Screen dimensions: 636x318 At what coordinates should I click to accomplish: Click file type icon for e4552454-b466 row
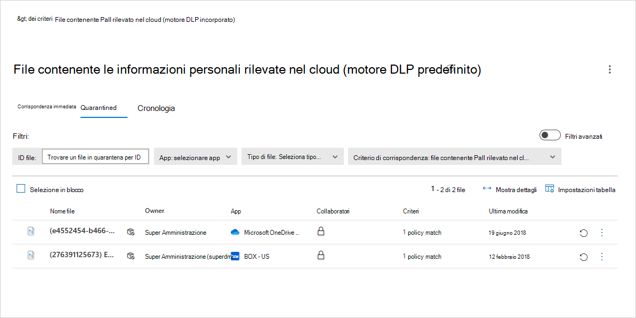click(30, 232)
